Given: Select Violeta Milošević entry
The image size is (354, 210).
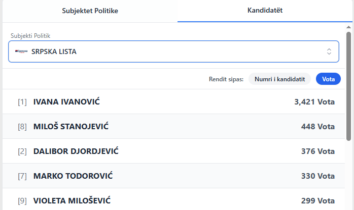Looking at the screenshot, I should [72, 200].
